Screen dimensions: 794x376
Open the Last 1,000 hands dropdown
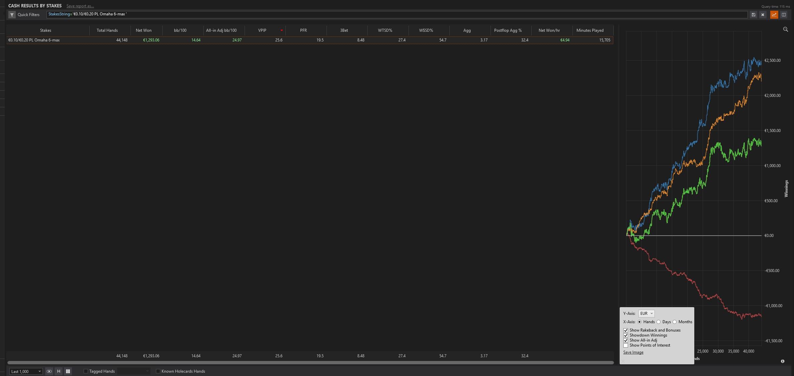coord(26,371)
